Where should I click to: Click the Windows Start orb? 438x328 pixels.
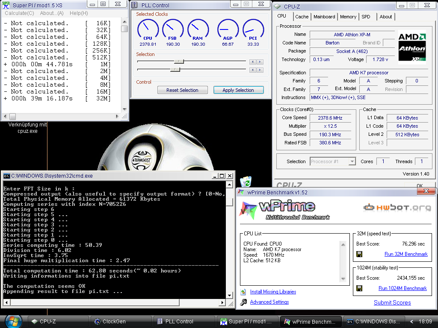[x=13, y=321]
